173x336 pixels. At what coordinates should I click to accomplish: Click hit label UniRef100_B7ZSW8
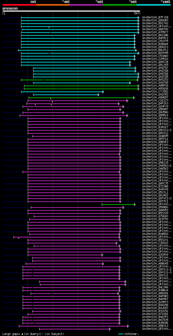point(155,186)
